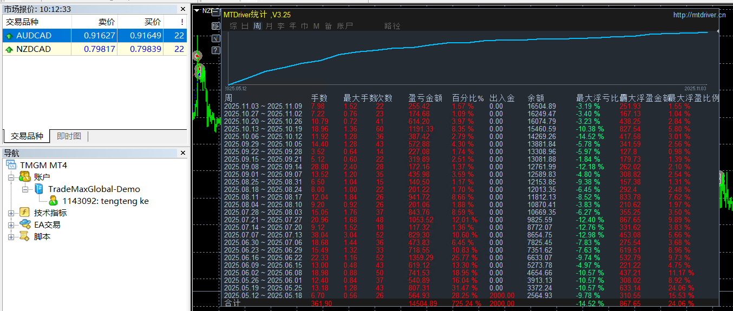Click the 账户 accounts group icon
The width and height of the screenshot is (733, 311).
tap(25, 177)
